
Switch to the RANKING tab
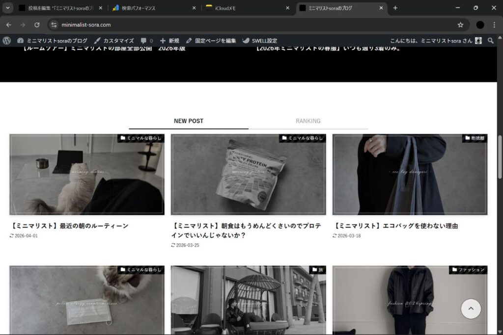308,121
